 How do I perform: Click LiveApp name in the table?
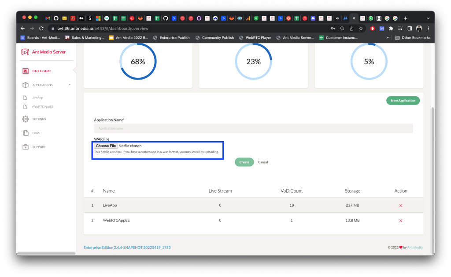tap(110, 205)
